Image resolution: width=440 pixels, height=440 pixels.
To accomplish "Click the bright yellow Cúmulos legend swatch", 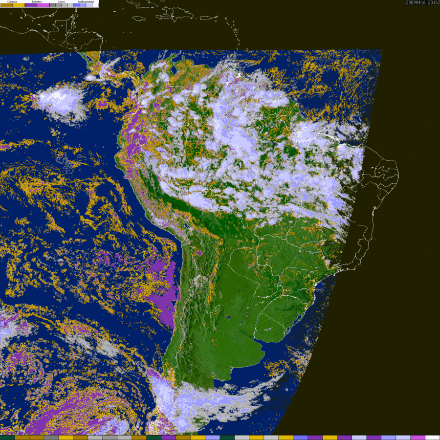I will click(x=19, y=5).
